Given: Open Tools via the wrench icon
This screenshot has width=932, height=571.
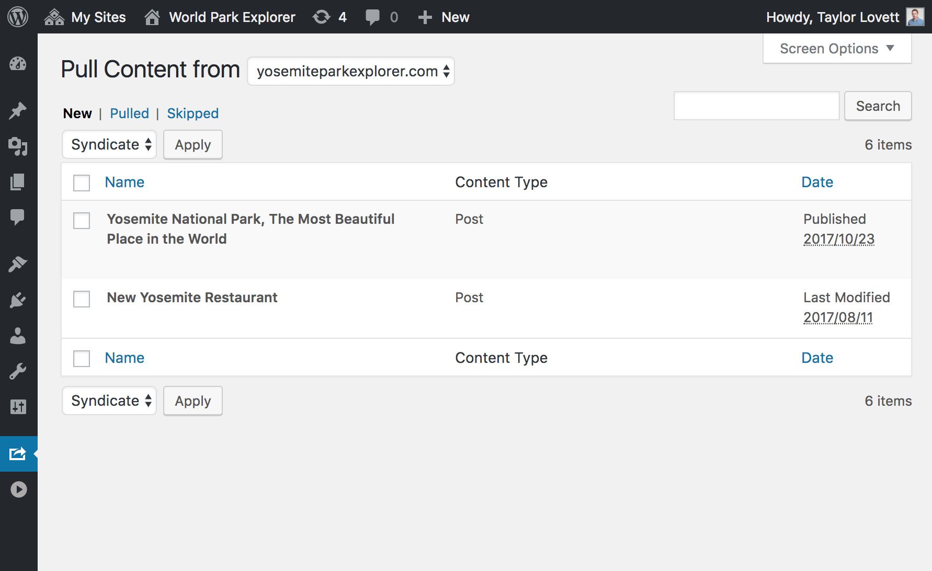Looking at the screenshot, I should pos(18,371).
